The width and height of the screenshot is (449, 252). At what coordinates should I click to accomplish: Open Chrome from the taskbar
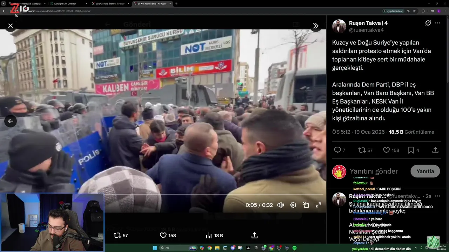pyautogui.click(x=209, y=248)
